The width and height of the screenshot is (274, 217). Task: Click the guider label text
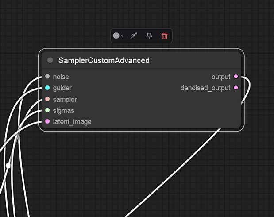click(62, 88)
